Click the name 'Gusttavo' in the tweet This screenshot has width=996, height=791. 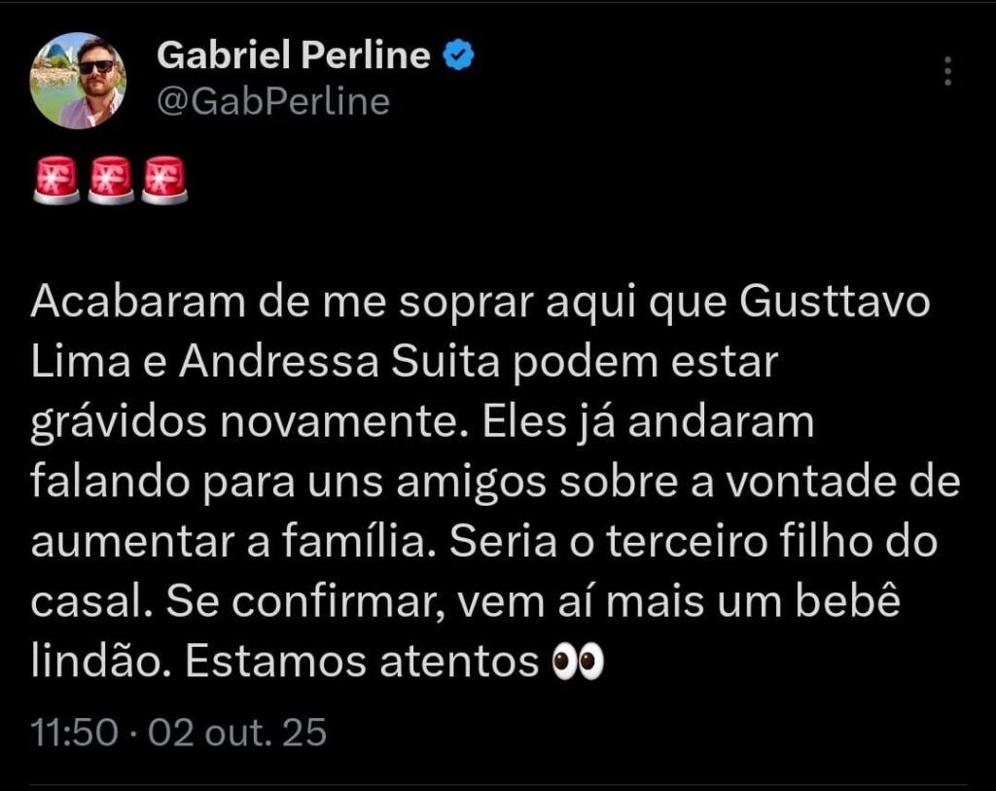coord(836,304)
